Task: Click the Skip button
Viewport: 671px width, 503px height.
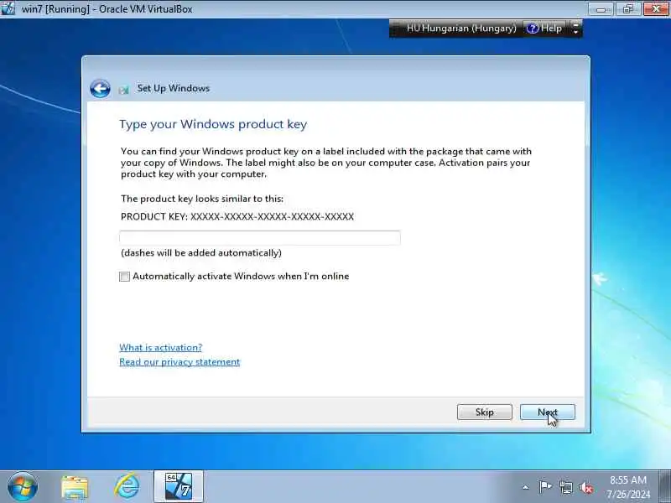Action: [x=485, y=412]
